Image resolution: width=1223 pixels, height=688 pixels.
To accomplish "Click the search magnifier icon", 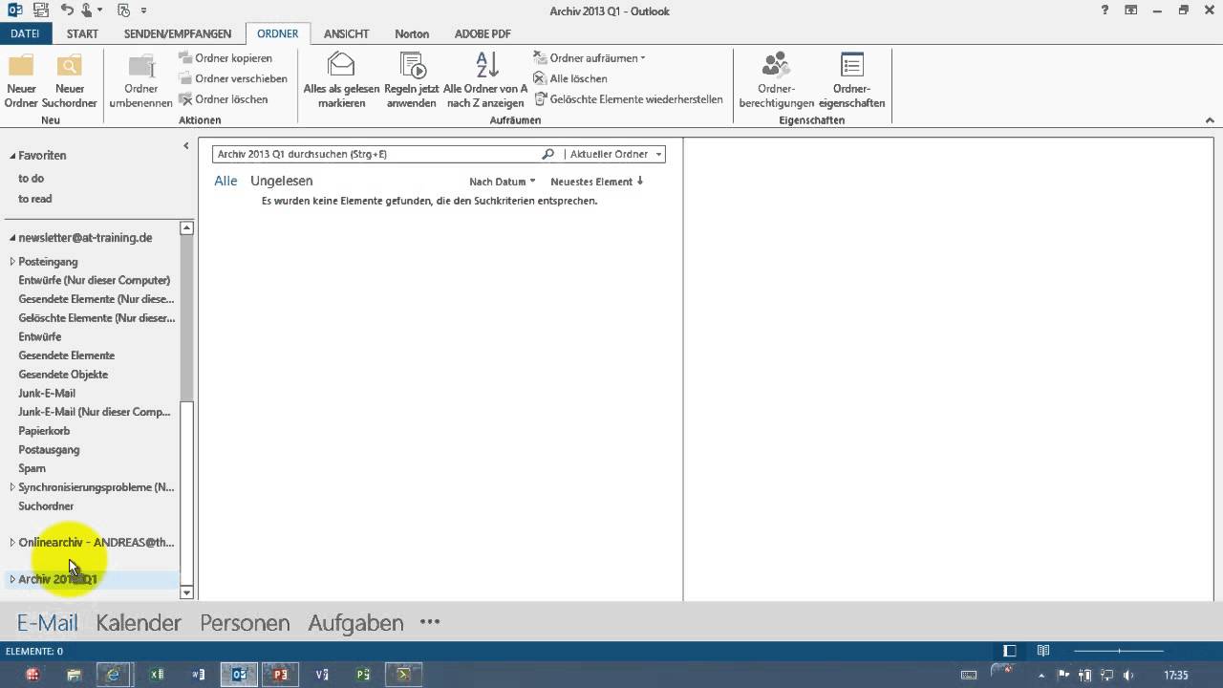I will [x=547, y=154].
